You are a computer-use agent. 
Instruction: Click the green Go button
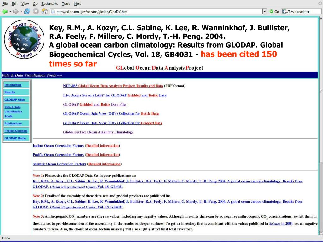[x=274, y=12]
